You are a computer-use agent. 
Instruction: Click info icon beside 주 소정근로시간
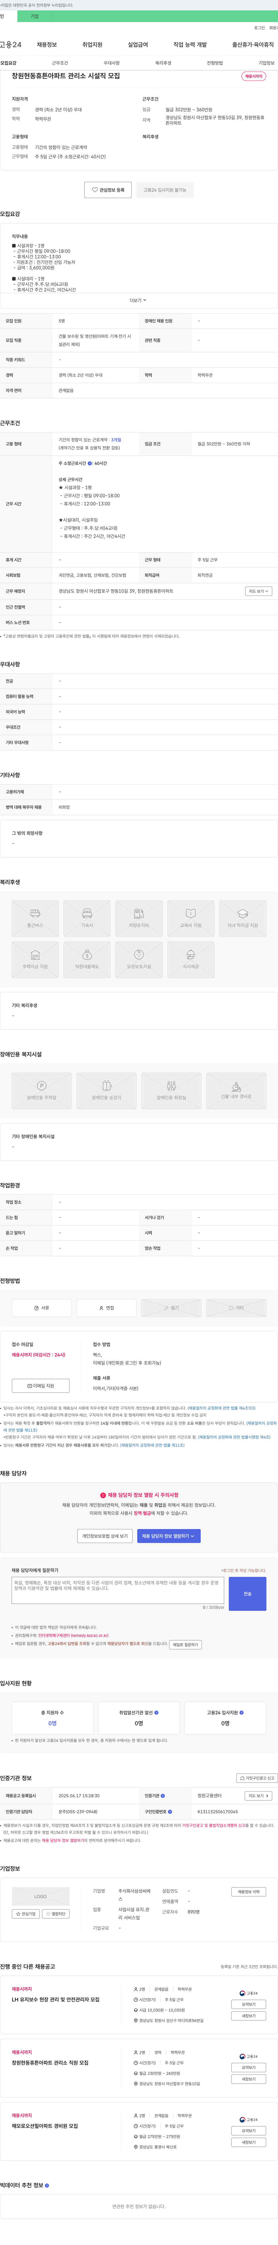tap(90, 464)
